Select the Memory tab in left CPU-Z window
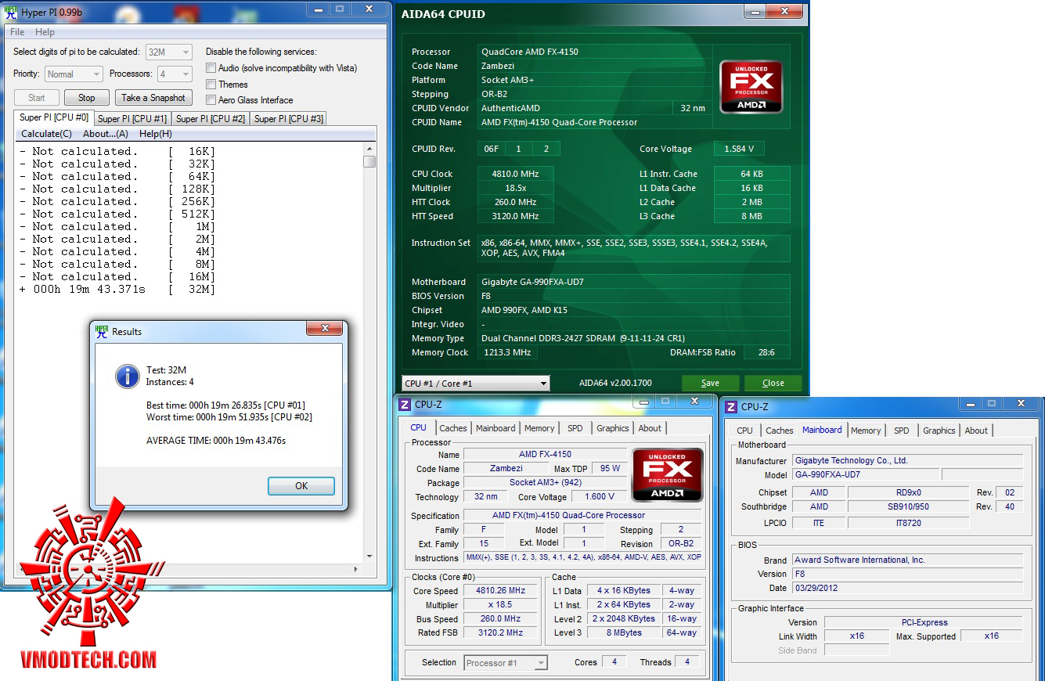This screenshot has height=681, width=1045. click(539, 428)
